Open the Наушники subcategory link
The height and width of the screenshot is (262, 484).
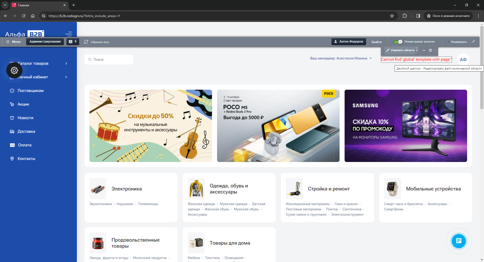point(125,204)
